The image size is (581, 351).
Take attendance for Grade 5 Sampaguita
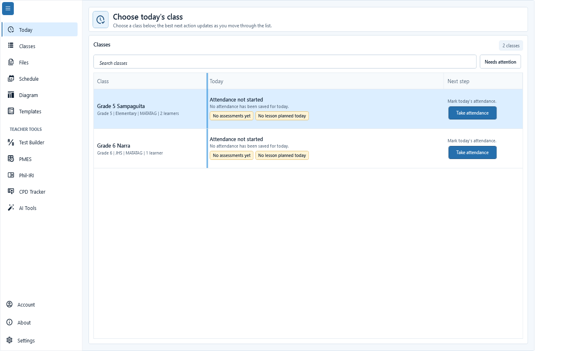pyautogui.click(x=472, y=113)
